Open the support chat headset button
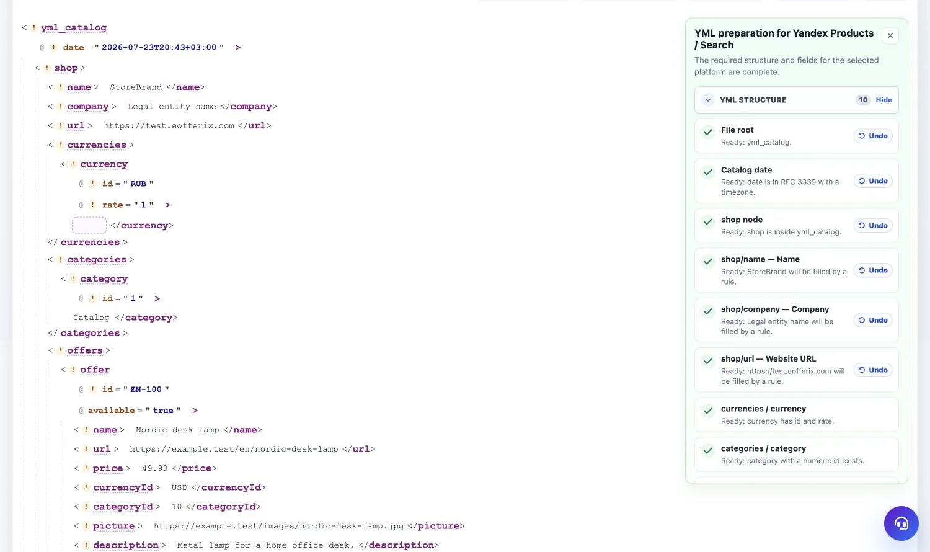The width and height of the screenshot is (930, 552). pyautogui.click(x=901, y=523)
